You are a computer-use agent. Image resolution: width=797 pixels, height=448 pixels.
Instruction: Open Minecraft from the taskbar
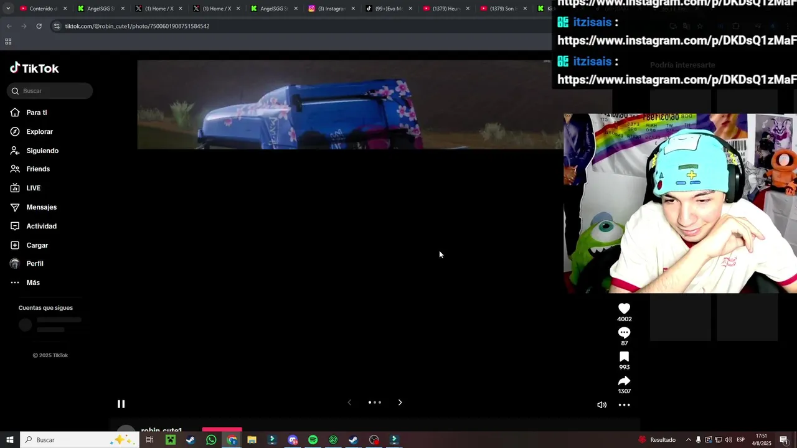click(170, 440)
